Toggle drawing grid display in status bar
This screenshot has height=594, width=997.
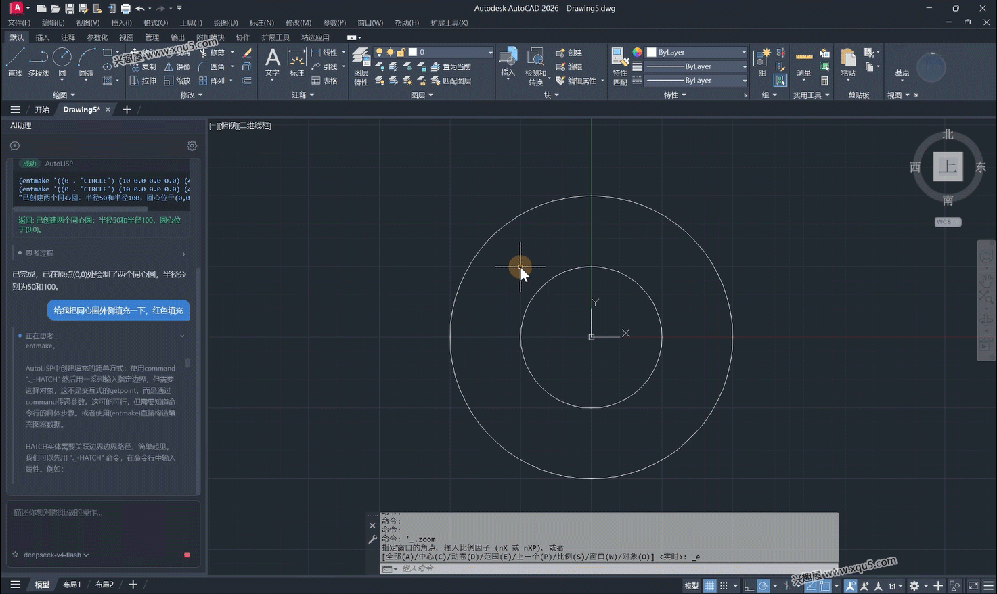coord(709,585)
